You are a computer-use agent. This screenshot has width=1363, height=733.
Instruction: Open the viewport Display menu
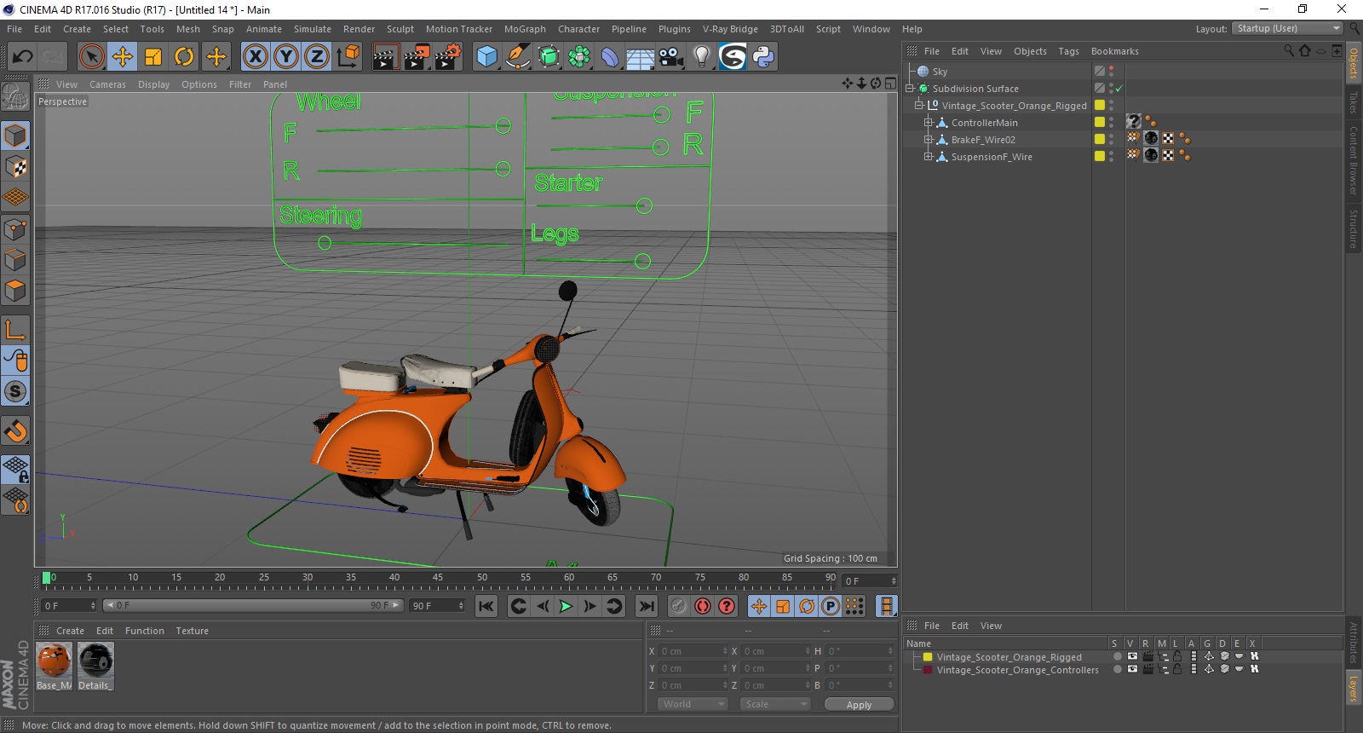pos(154,84)
